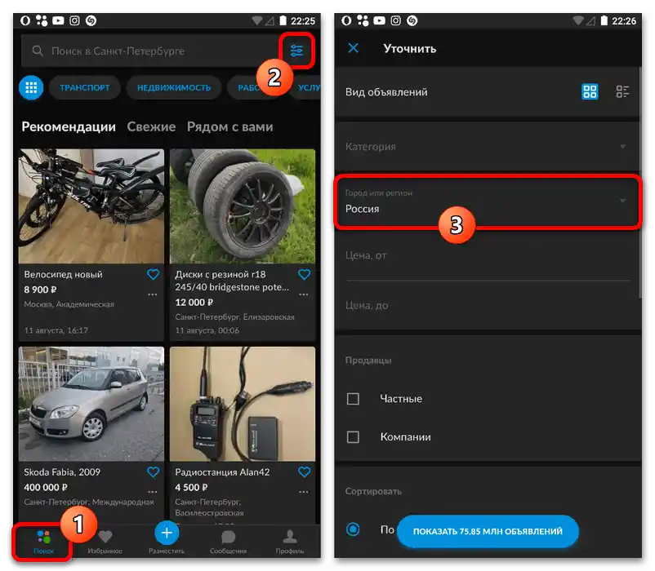Tap the 12 000 ₽ price
The height and width of the screenshot is (571, 655).
[194, 303]
